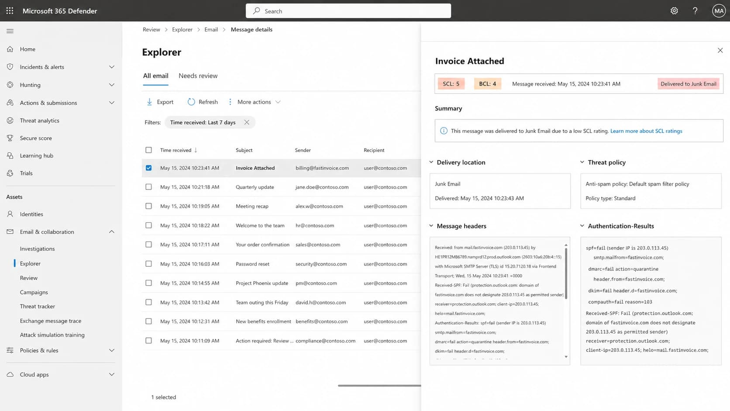
Task: Click the Home icon in sidebar
Action: click(x=10, y=49)
